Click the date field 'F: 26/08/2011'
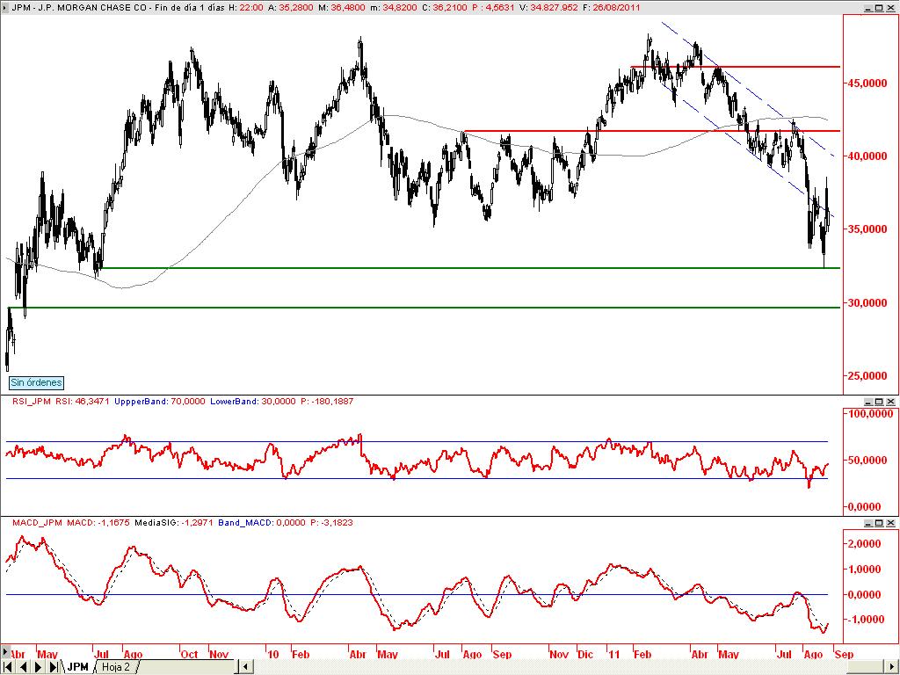The image size is (900, 675). (612, 8)
